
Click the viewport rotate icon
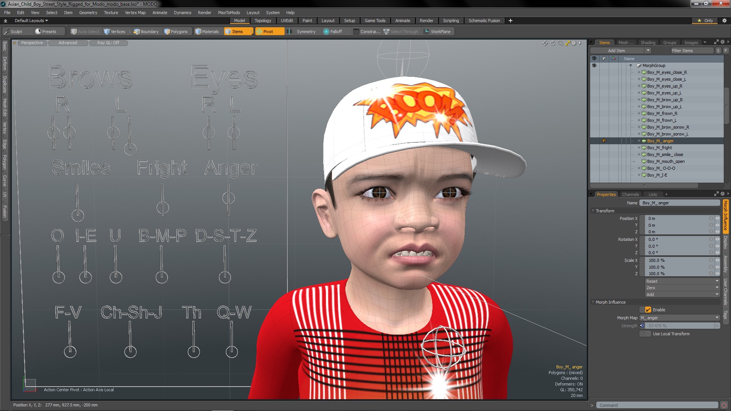pos(553,43)
